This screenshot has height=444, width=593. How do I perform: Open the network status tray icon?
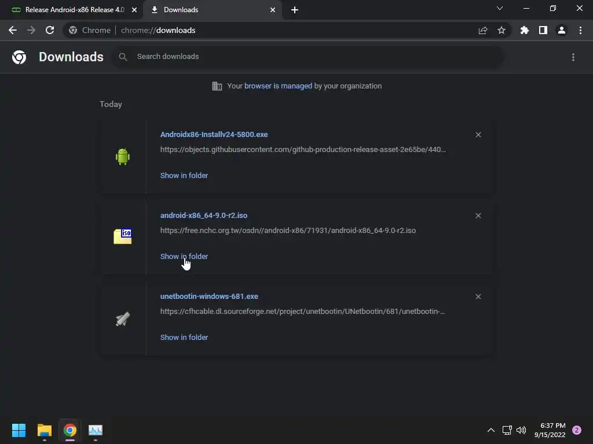[507, 430]
